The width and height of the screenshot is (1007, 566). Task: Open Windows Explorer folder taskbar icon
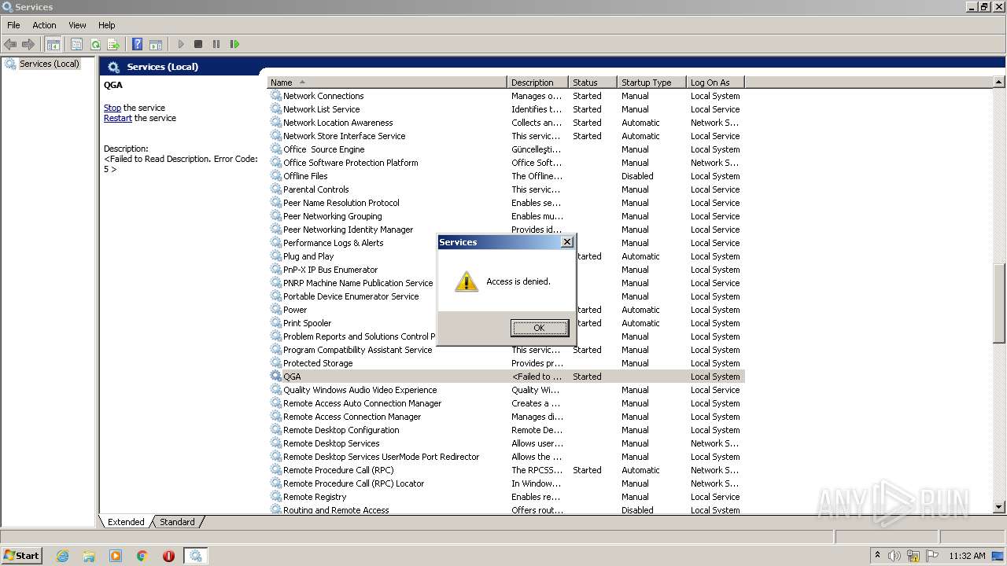[x=89, y=556]
